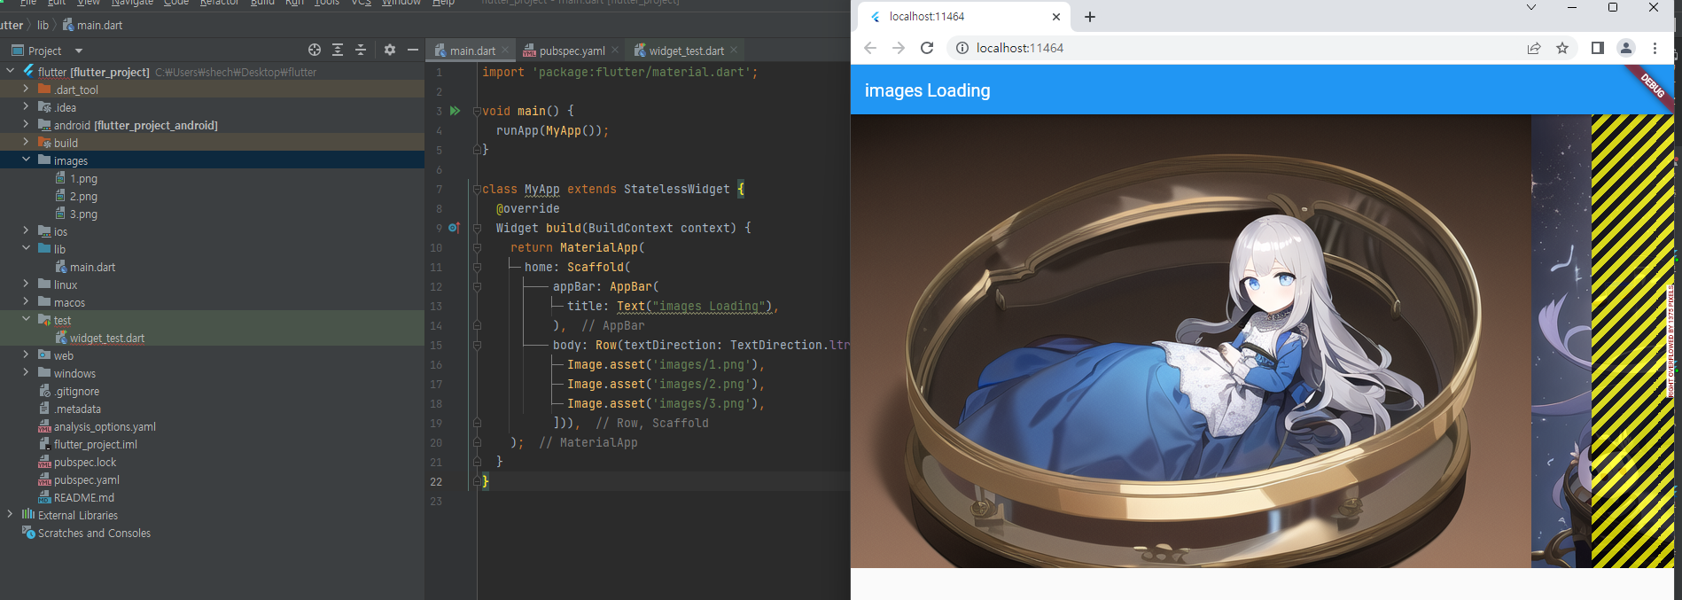Click the first displayed image in Flutter app
1682x600 pixels.
1191,341
